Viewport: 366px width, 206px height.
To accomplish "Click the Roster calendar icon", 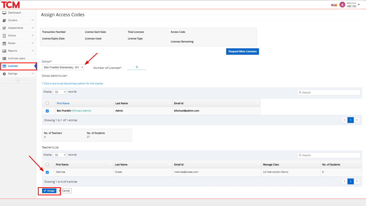I will [4, 43].
